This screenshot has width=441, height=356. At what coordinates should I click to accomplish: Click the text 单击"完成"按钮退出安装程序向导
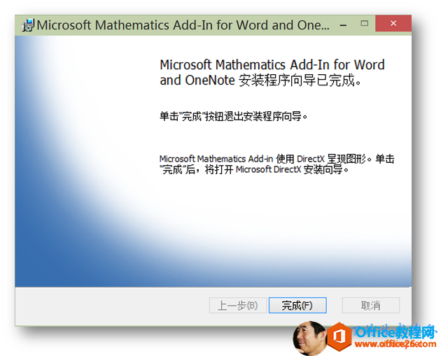[x=233, y=116]
